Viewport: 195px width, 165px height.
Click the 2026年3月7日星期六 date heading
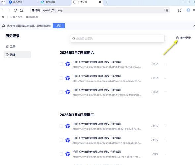coord(77,53)
